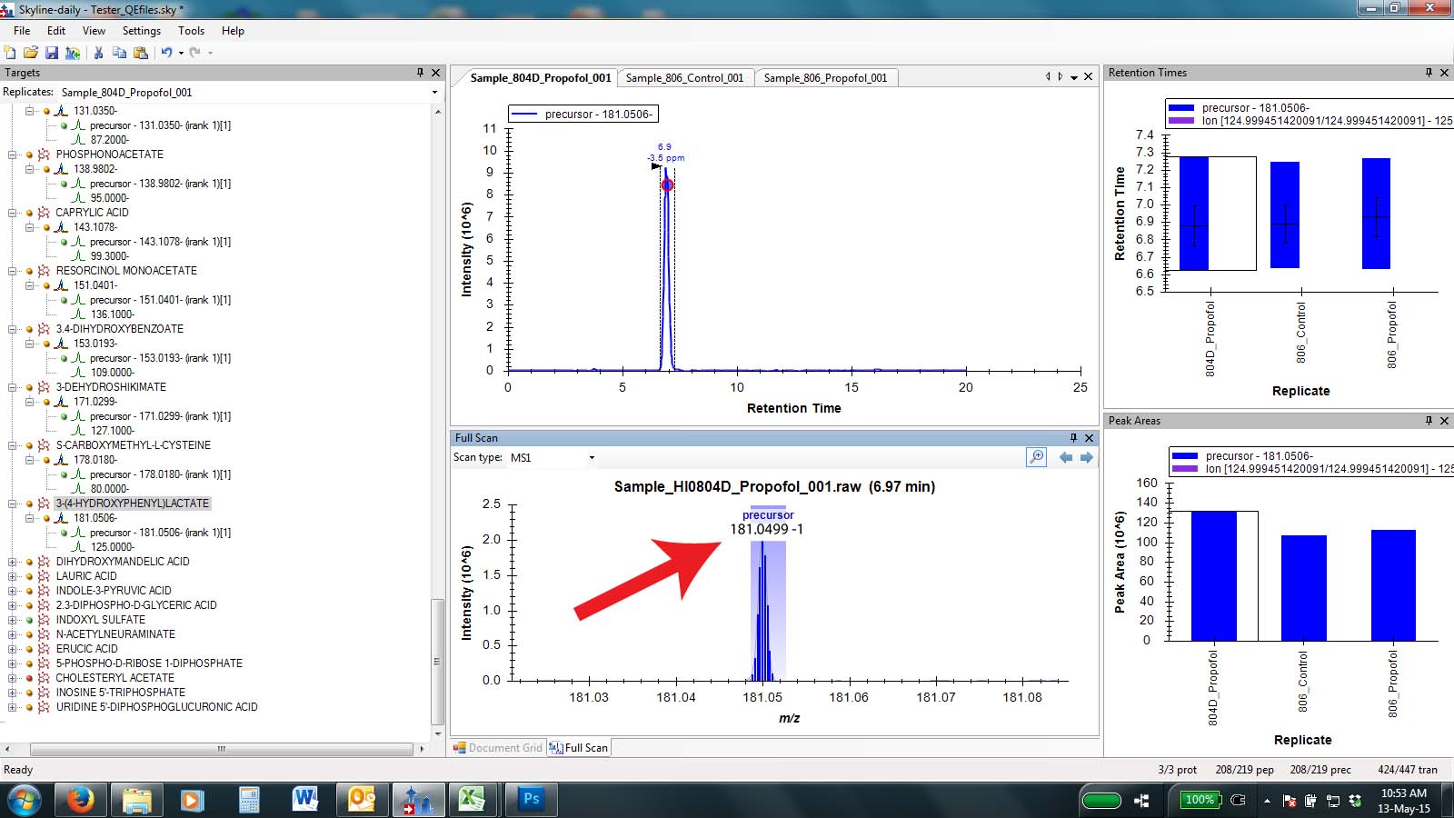The image size is (1454, 818).
Task: Toggle the Full Scan zoom magnifier button
Action: pos(1036,457)
